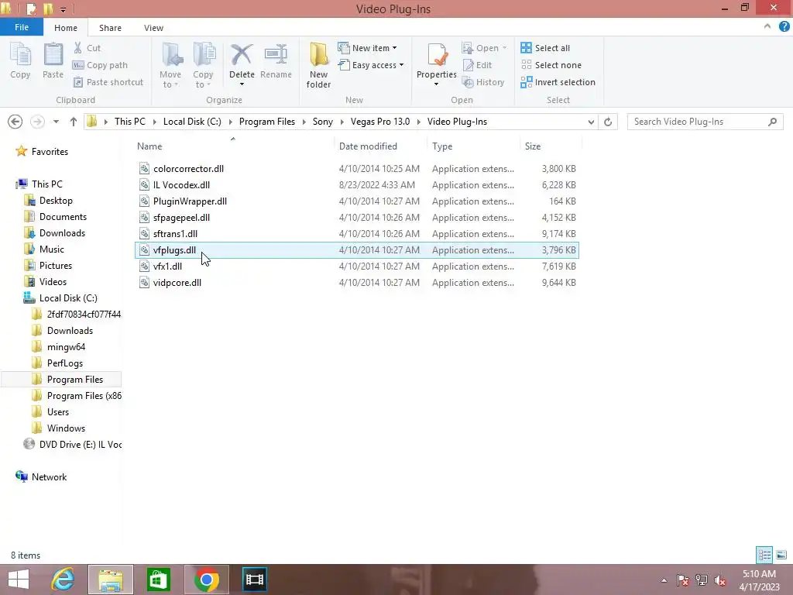
Task: Launch Internet Explorer from taskbar
Action: click(x=64, y=580)
